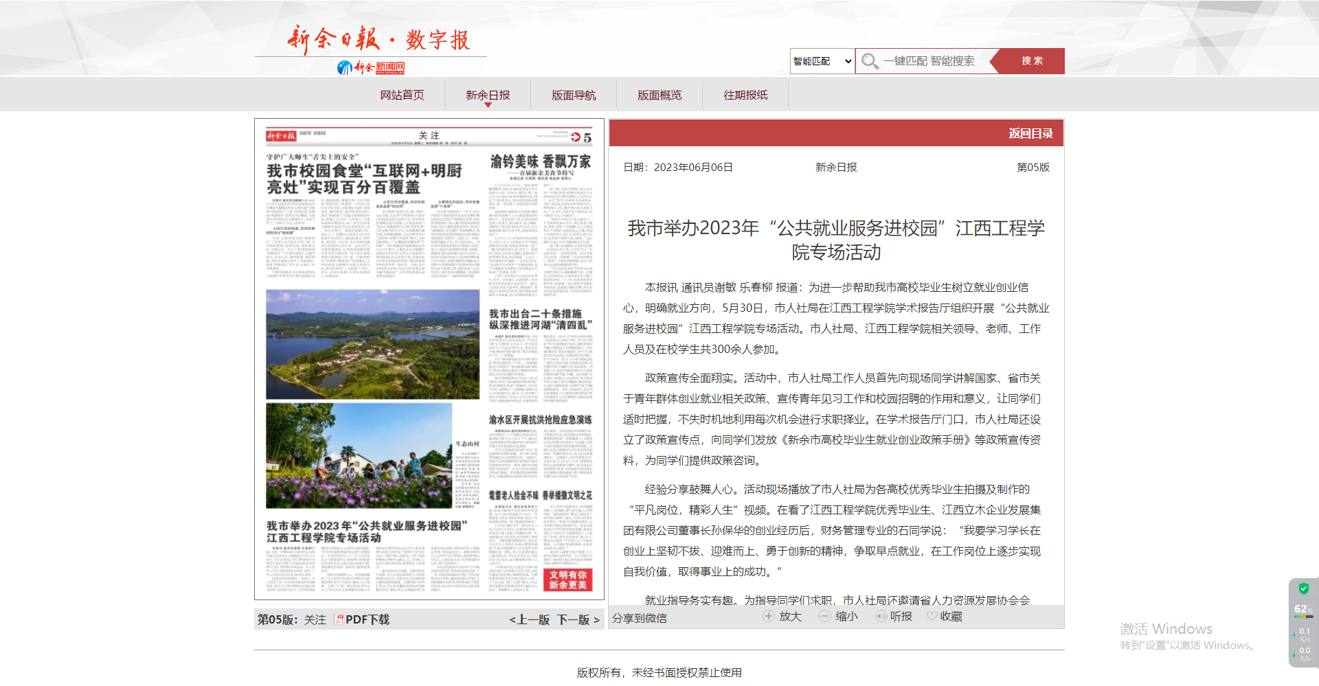Click the 返回目录 link

1030,134
